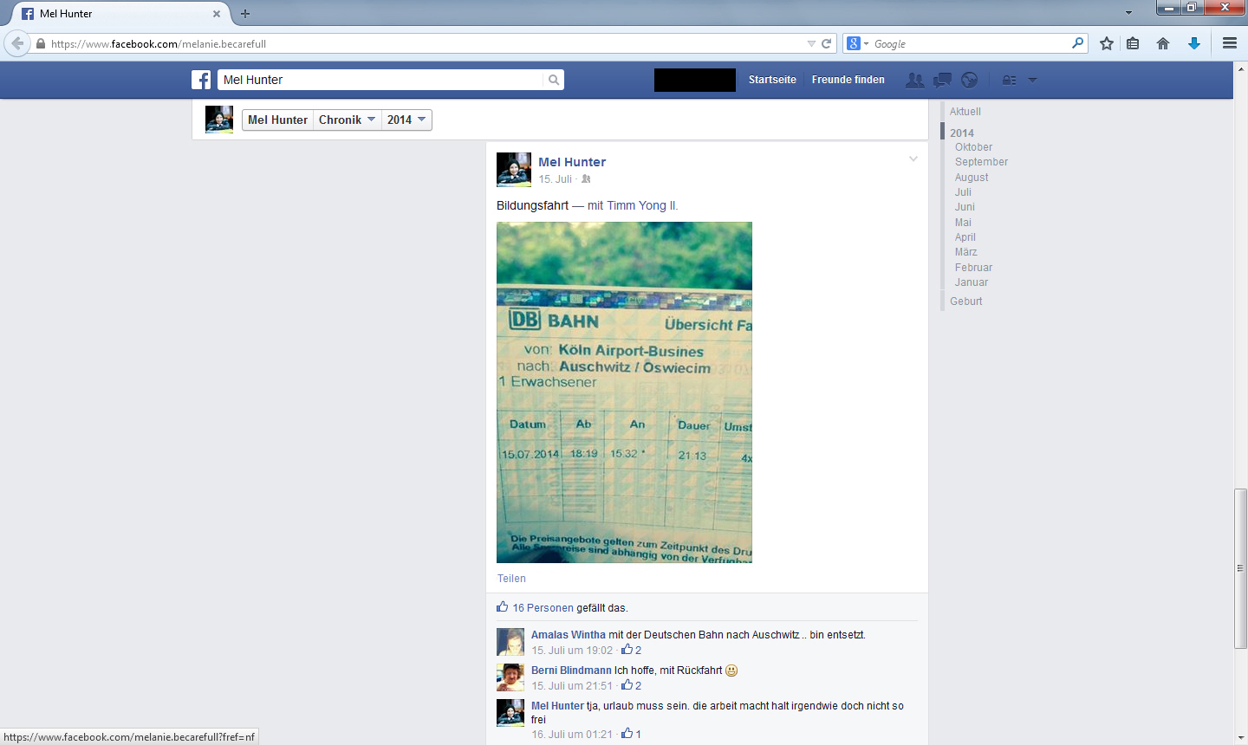Open post options chevron on Mel Hunter post
Screen dimensions: 1248x745
[x=913, y=159]
